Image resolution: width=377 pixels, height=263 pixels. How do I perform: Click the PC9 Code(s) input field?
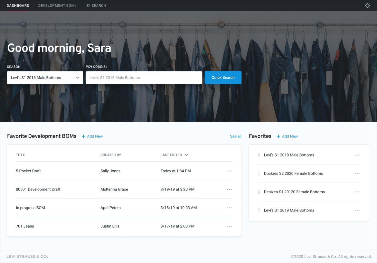tap(144, 78)
